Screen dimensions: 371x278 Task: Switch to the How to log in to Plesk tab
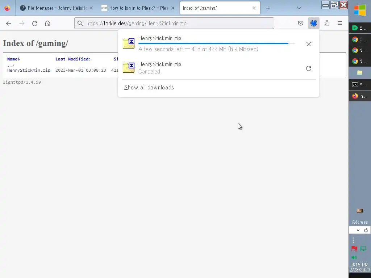point(138,8)
